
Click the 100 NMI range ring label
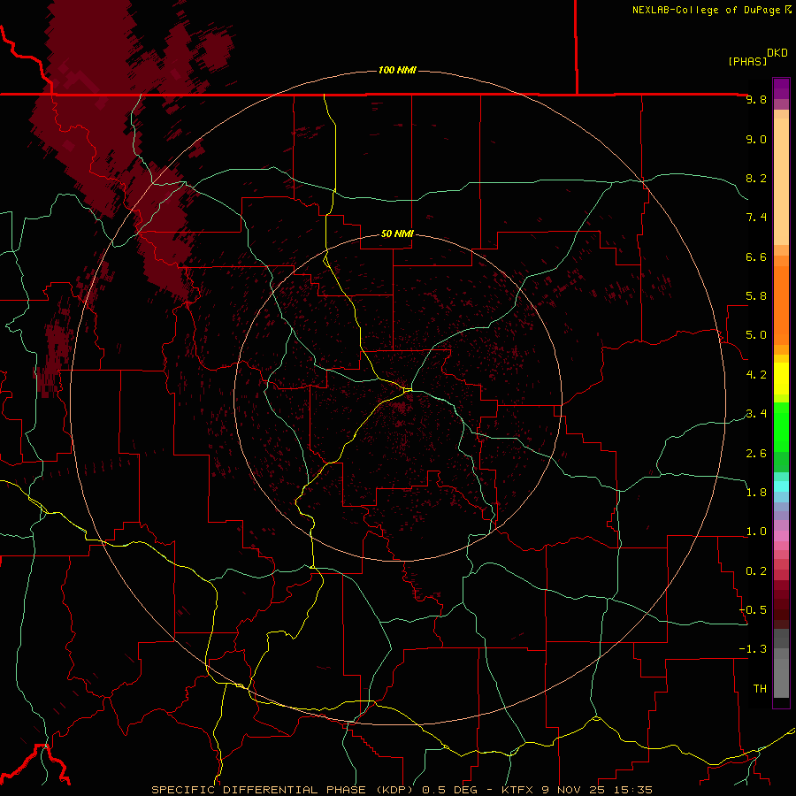(x=397, y=70)
